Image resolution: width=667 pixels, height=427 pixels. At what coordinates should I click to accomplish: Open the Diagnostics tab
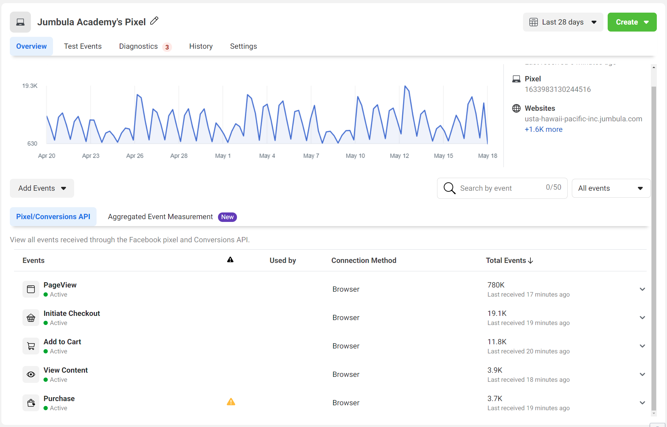[x=138, y=46]
